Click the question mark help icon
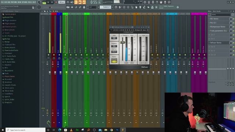Screen dimensions: 235x132 (x=157, y=2)
